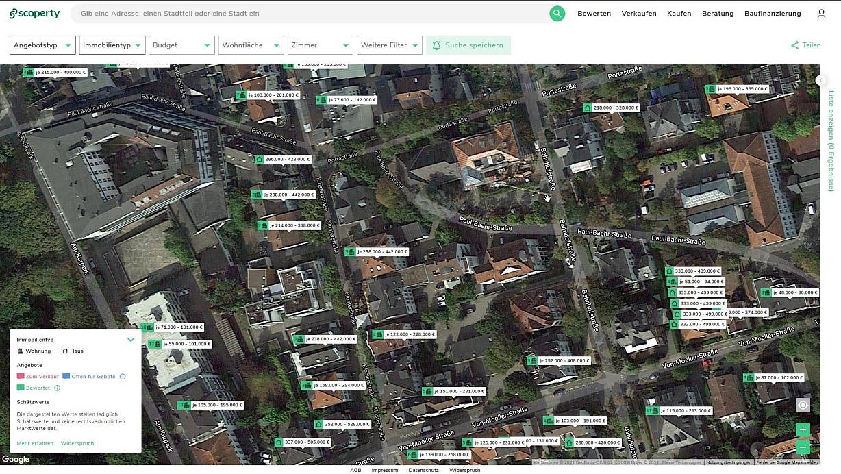Toggle Bewertet in legend

tap(34, 388)
